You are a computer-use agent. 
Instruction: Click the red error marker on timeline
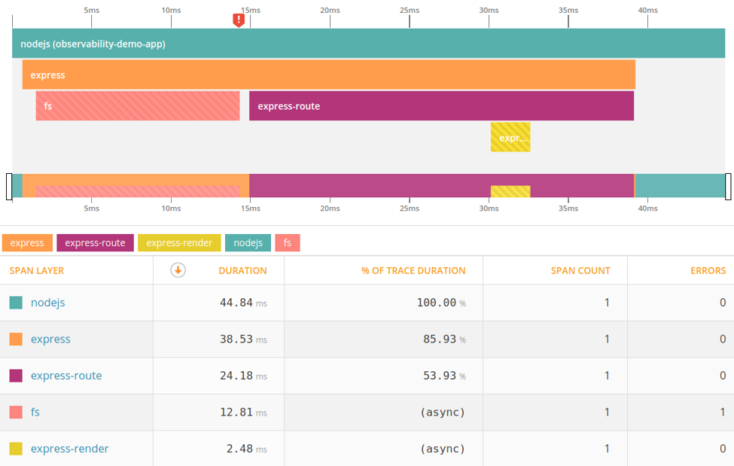click(x=239, y=20)
